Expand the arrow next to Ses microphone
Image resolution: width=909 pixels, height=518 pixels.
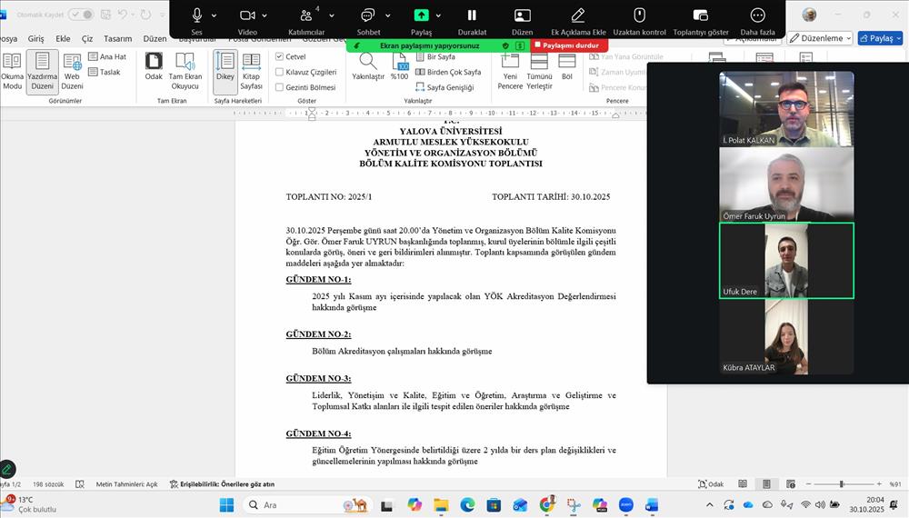tap(215, 15)
